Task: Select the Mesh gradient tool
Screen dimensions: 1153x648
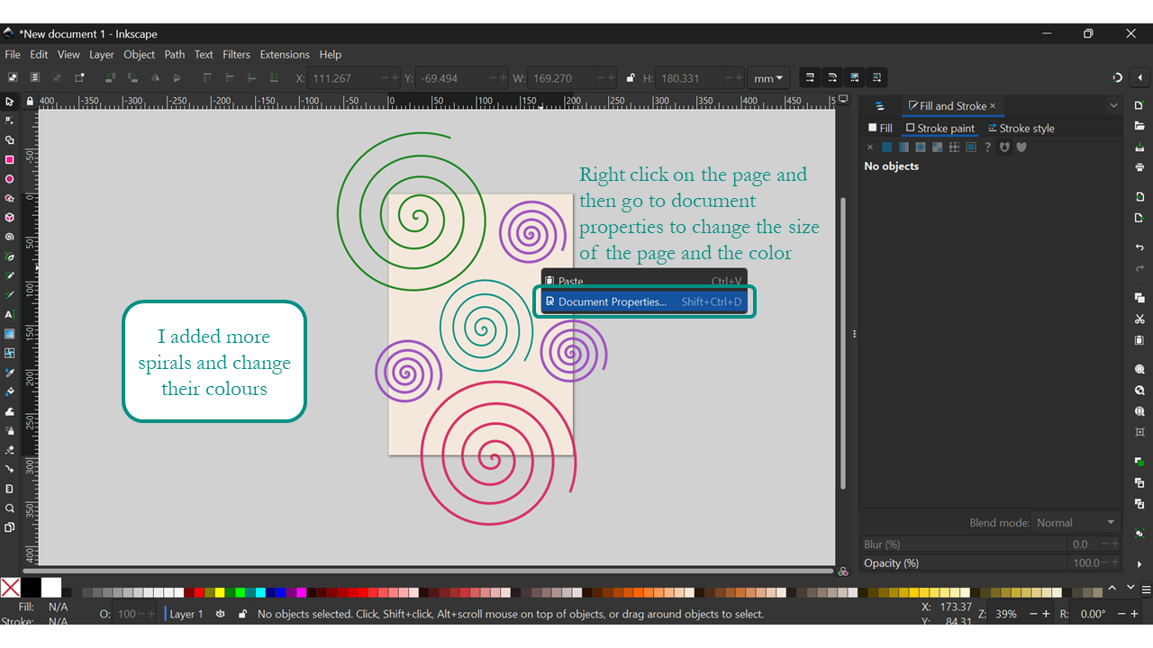Action: point(9,353)
